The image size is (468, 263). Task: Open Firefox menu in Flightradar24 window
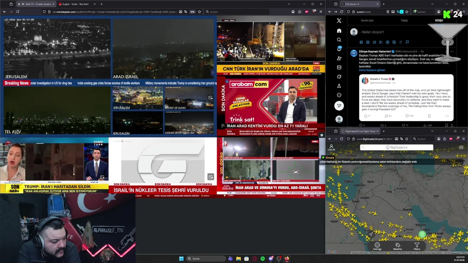pyautogui.click(x=464, y=139)
